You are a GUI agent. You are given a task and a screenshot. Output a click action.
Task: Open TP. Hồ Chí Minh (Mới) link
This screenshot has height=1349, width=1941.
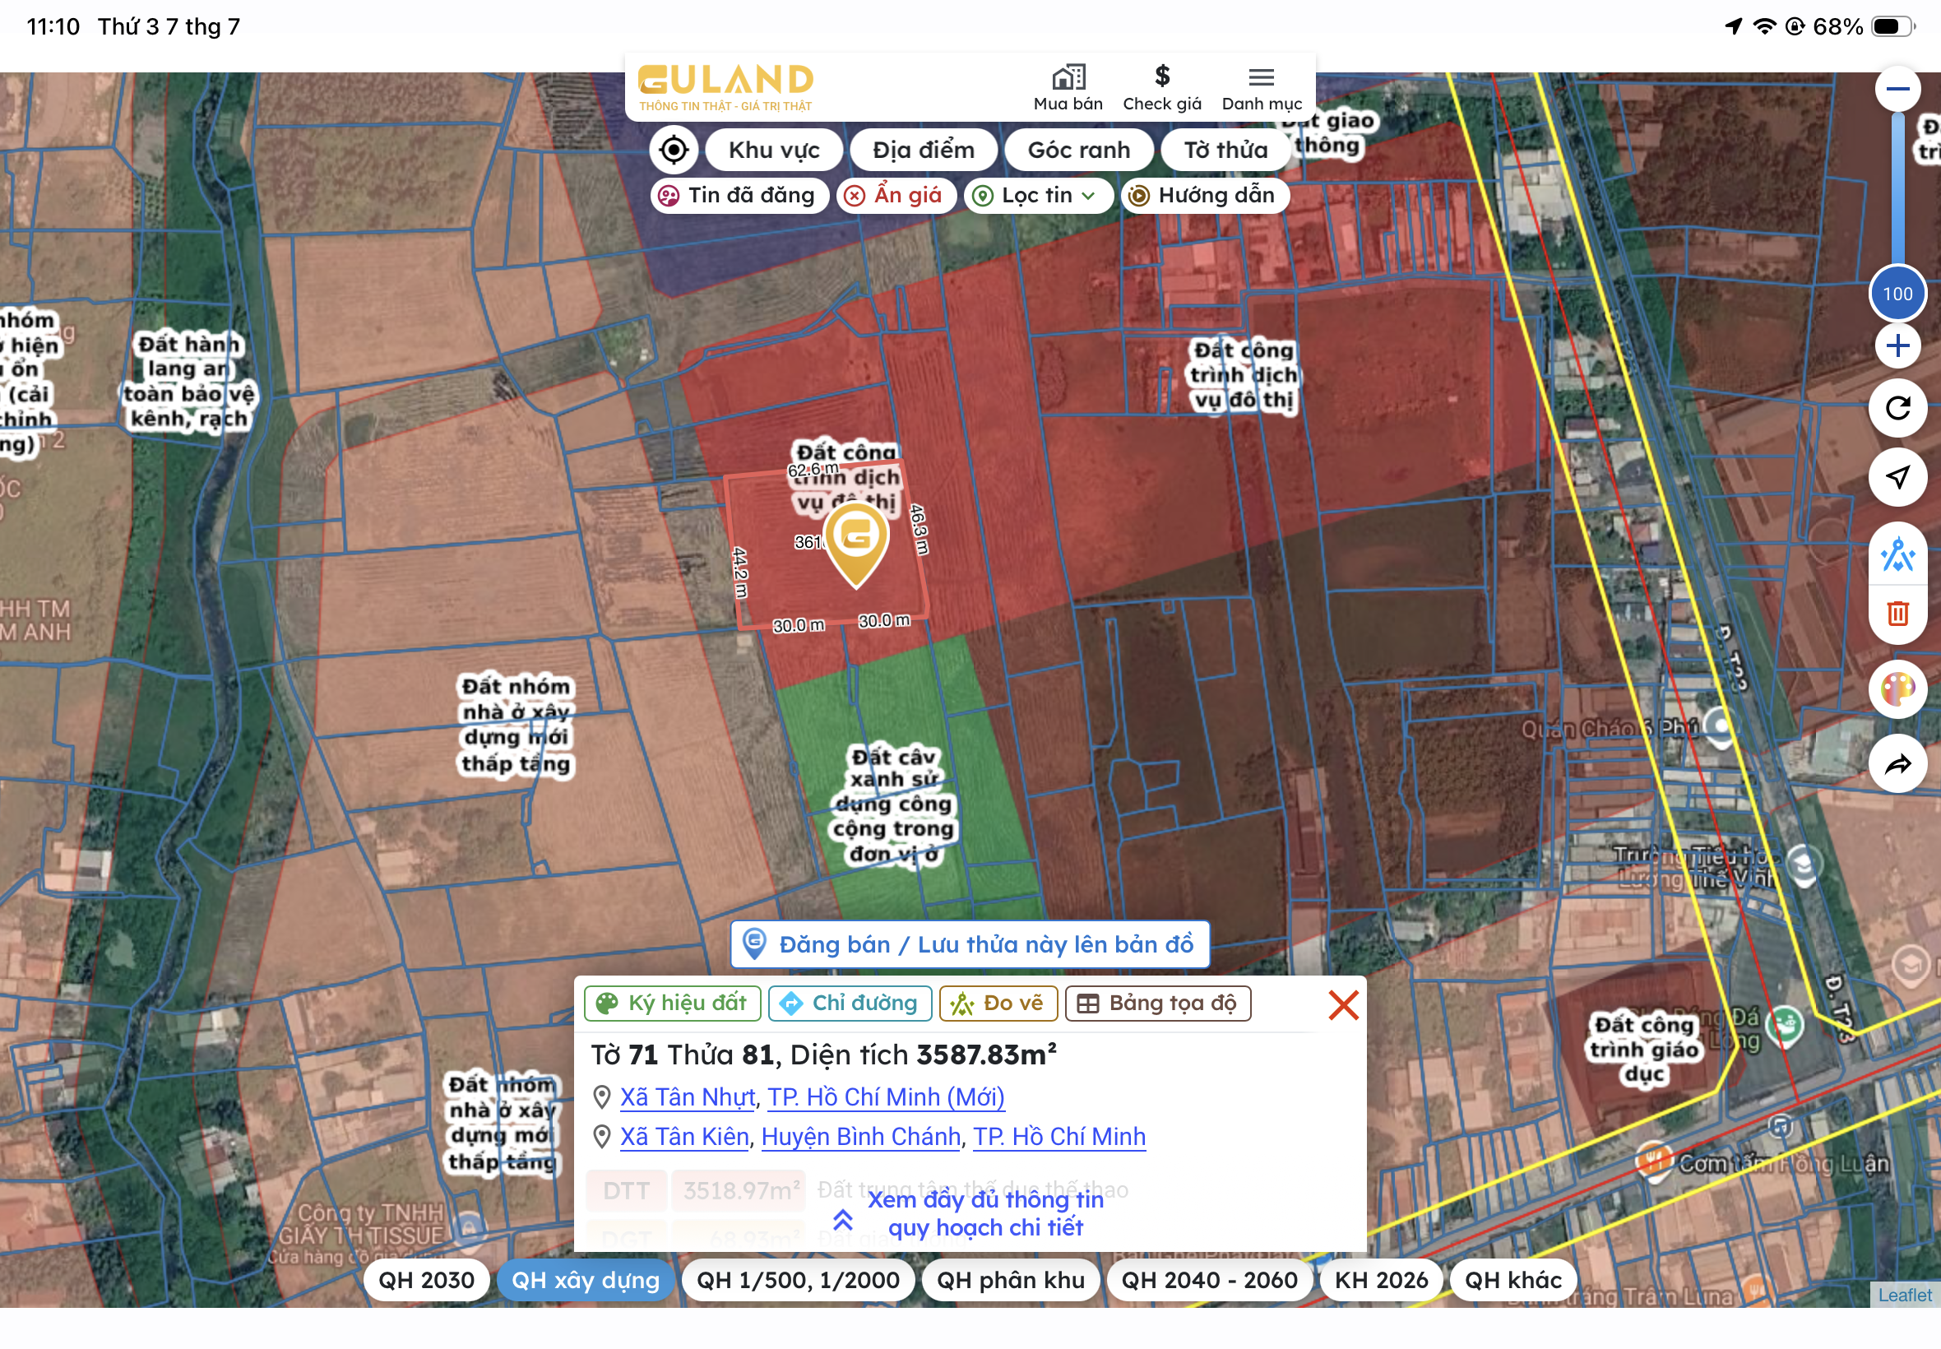[886, 1096]
